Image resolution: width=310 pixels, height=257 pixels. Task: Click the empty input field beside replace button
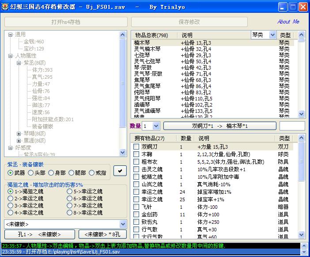(x=292, y=126)
